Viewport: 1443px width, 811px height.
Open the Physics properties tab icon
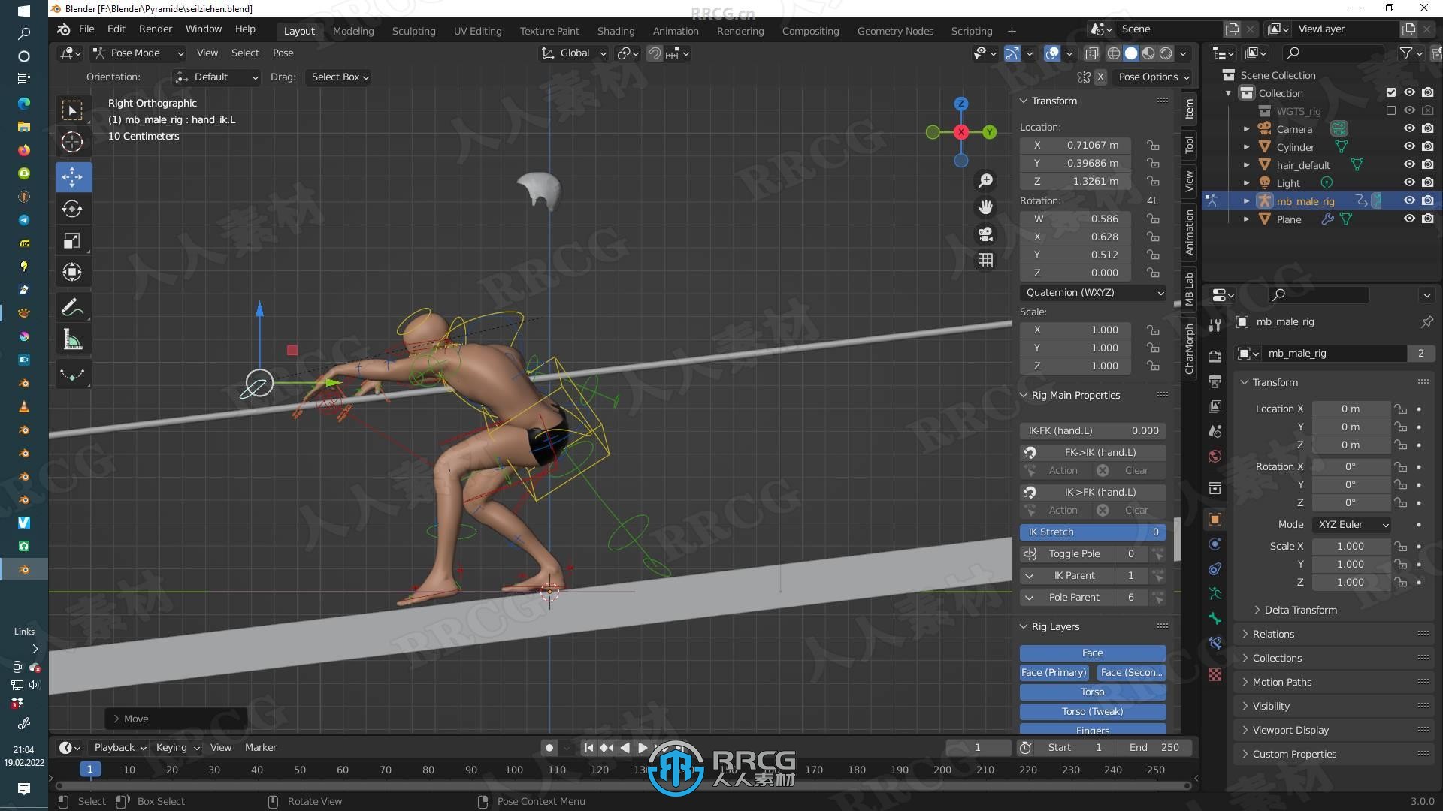1215,544
